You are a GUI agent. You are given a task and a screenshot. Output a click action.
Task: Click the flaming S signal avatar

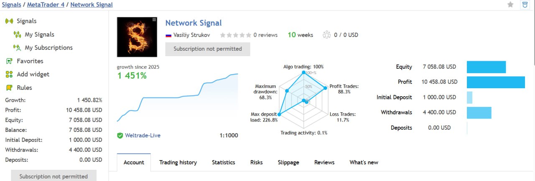pos(137,37)
